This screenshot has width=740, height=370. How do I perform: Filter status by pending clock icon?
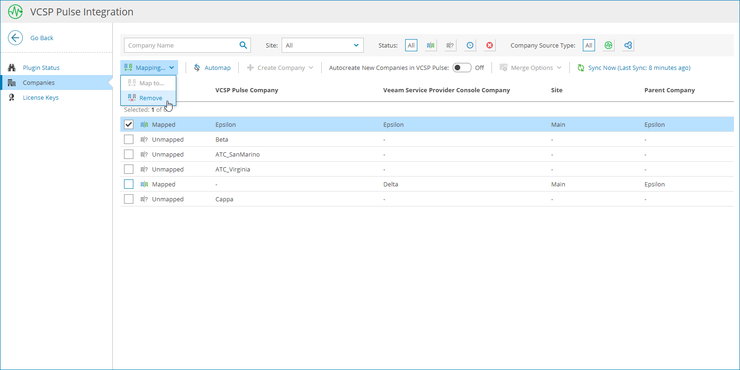tap(470, 45)
